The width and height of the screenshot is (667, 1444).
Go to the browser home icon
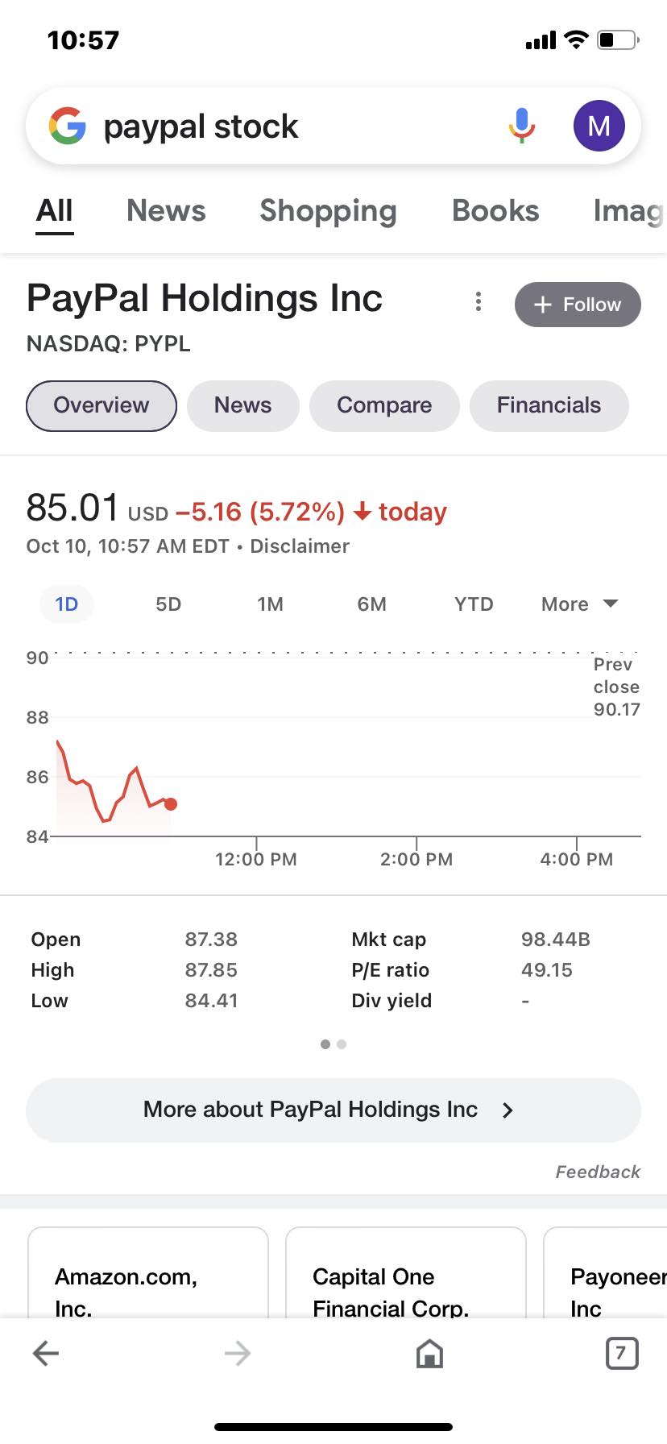(x=429, y=1353)
